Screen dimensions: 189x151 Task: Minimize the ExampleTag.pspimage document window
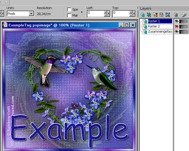121,25
